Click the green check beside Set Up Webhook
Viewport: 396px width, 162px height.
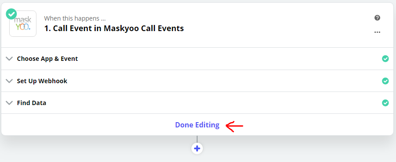coord(385,81)
